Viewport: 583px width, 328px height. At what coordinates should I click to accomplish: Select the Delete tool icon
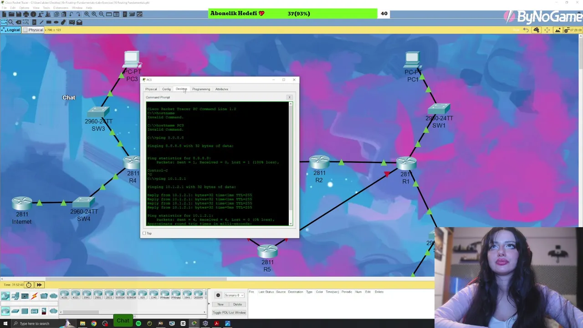(x=18, y=22)
